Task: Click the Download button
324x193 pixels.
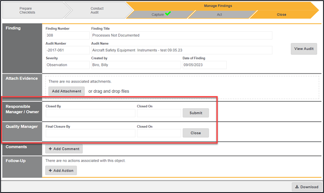Action: 307,187
